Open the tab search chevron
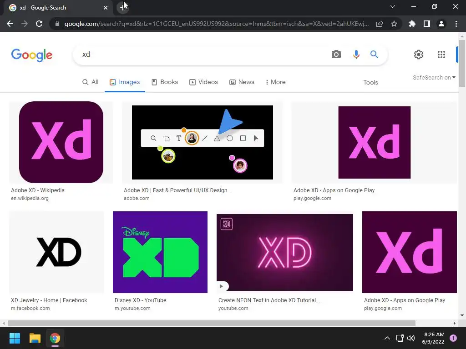This screenshot has width=466, height=349. coord(393,6)
